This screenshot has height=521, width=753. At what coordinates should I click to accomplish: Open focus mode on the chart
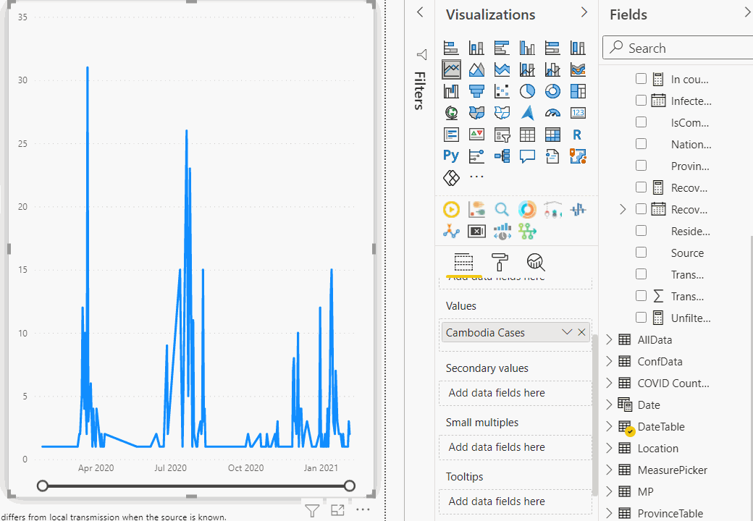click(x=337, y=510)
